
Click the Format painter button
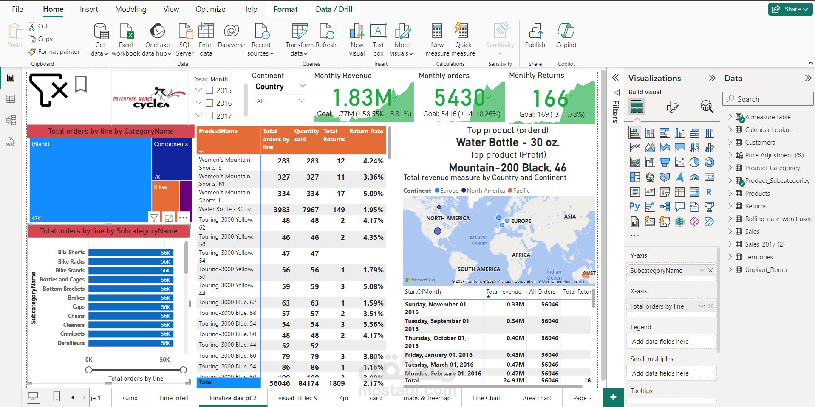[54, 52]
